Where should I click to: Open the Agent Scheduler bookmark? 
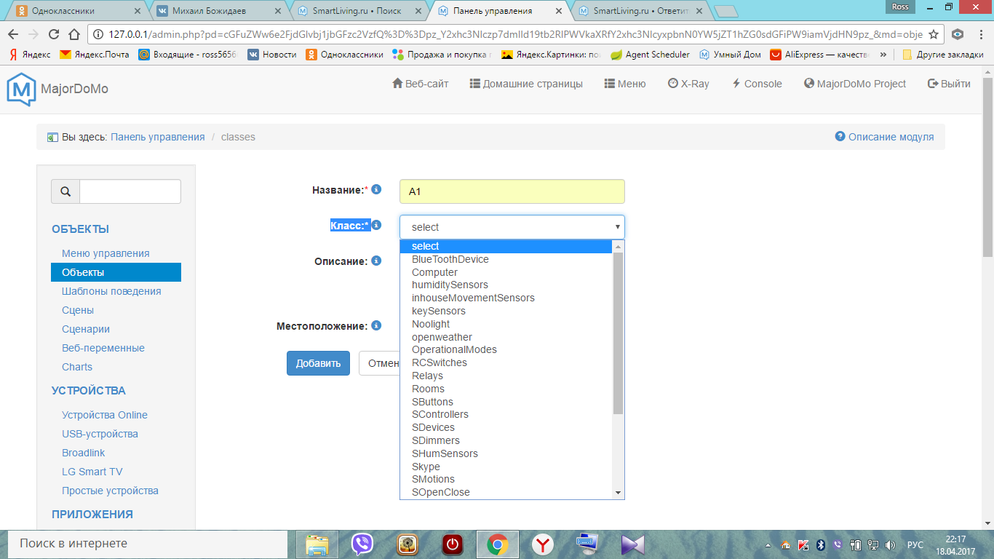tap(650, 55)
